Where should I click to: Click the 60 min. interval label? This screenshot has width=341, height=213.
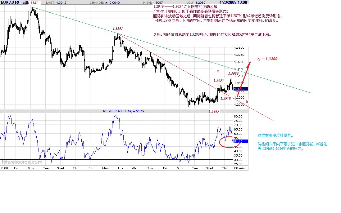tap(240, 168)
